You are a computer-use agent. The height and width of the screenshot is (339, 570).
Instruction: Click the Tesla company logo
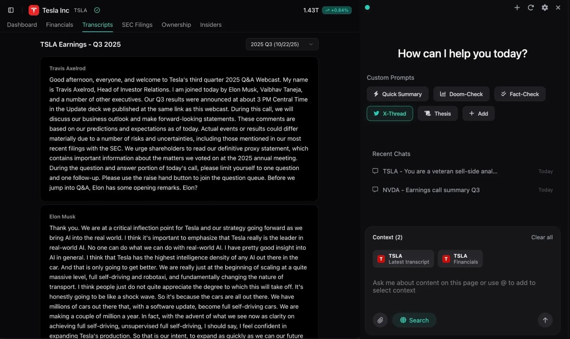(x=34, y=10)
